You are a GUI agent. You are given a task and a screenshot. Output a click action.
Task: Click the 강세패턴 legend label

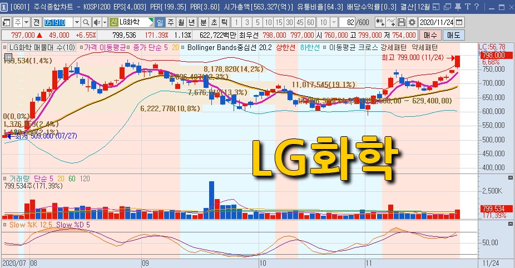pyautogui.click(x=393, y=48)
